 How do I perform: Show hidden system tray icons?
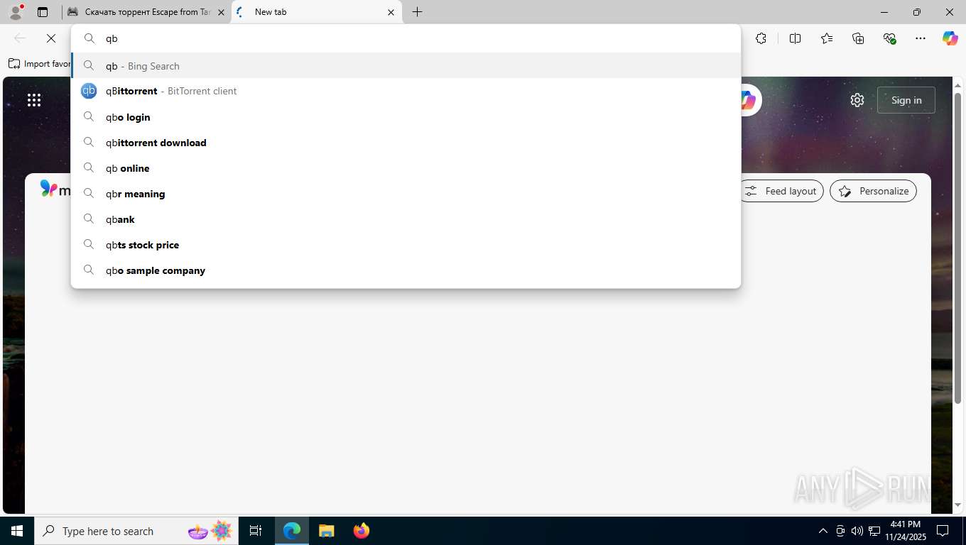tap(823, 531)
